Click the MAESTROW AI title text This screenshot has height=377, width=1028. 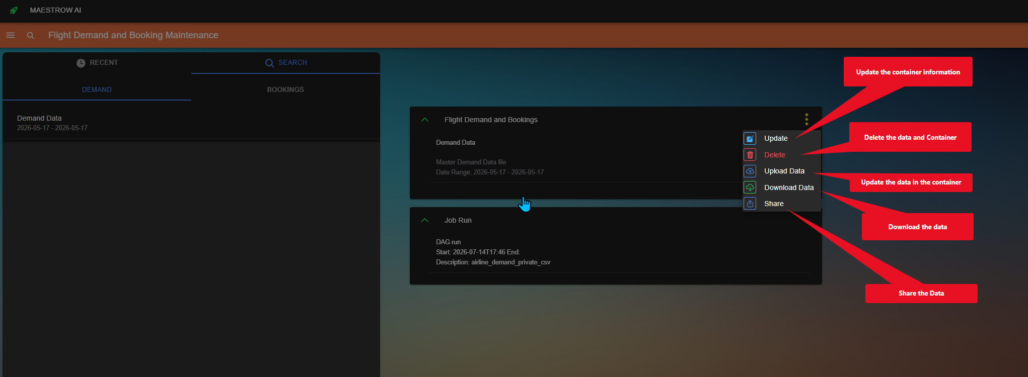(55, 10)
